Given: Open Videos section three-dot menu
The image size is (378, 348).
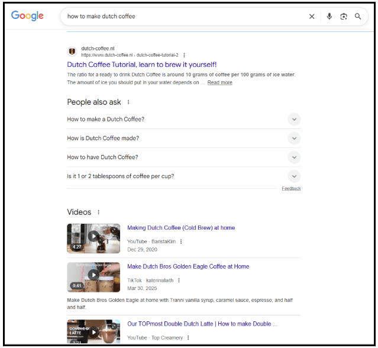Looking at the screenshot, I should click(x=98, y=212).
